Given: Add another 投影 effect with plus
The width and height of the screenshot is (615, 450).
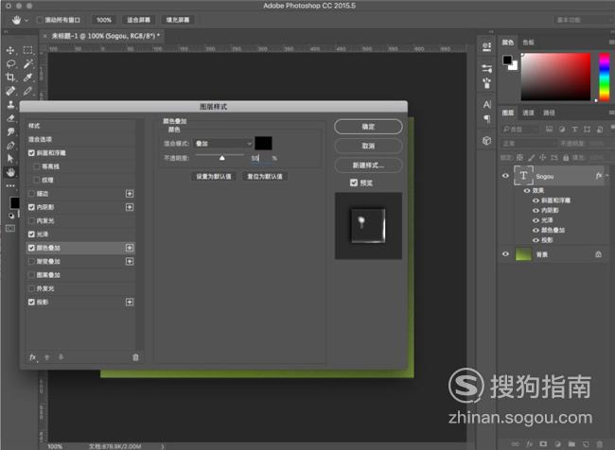Looking at the screenshot, I should click(130, 302).
